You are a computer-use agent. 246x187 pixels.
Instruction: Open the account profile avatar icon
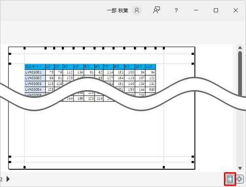tap(137, 10)
